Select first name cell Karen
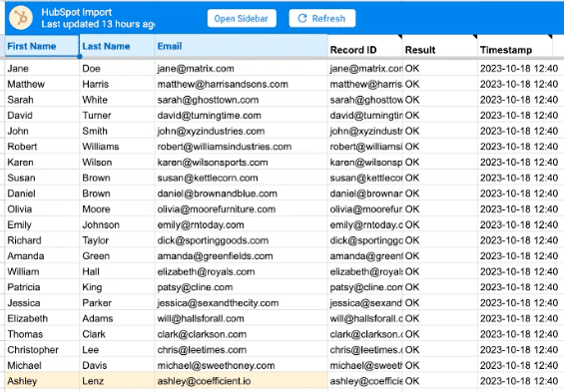This screenshot has width=564, height=392. [x=42, y=162]
